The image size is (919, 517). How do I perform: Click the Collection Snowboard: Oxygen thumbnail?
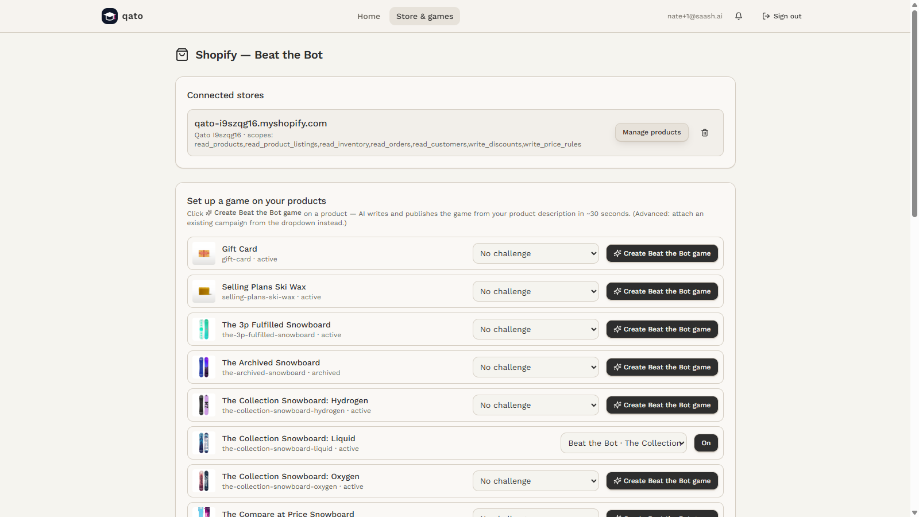(204, 481)
